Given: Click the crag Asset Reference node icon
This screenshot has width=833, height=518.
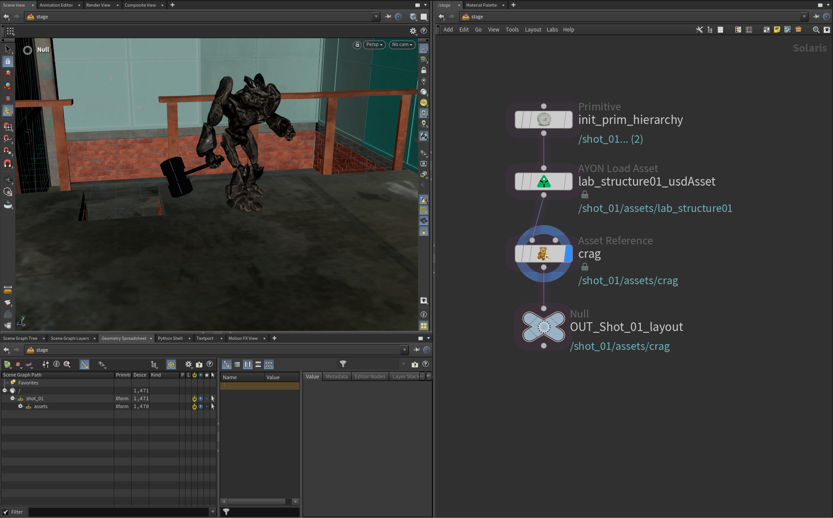Looking at the screenshot, I should pyautogui.click(x=543, y=254).
